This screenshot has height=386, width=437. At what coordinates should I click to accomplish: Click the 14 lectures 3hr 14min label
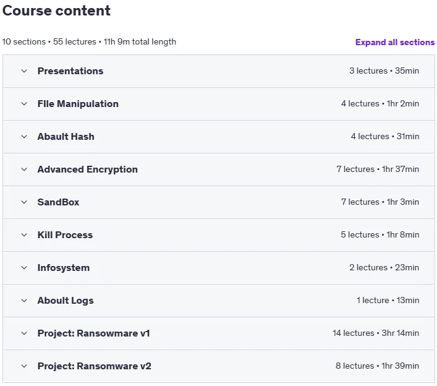pos(376,333)
